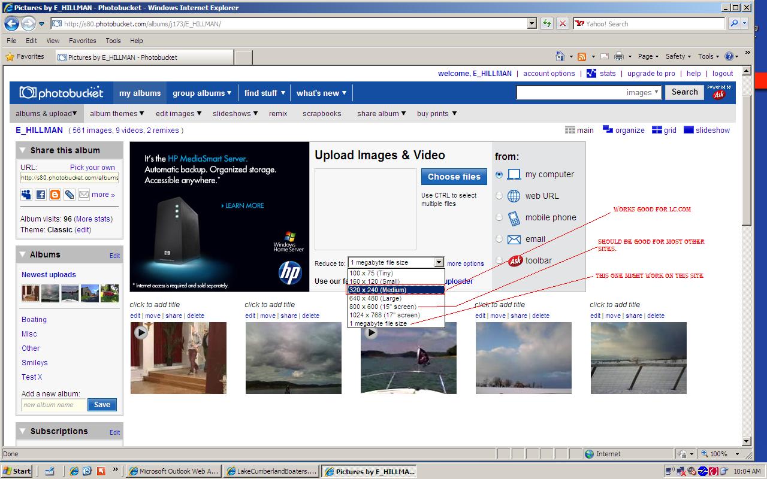Switch to main view icon
The image size is (767, 479).
click(570, 130)
